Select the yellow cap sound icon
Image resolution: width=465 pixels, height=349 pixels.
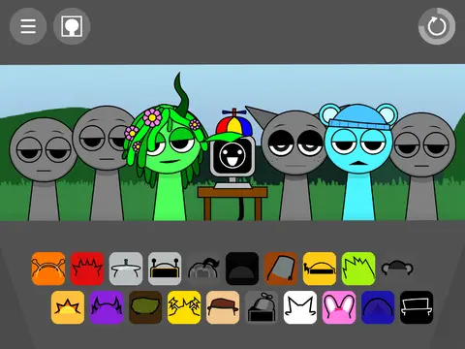pos(320,269)
